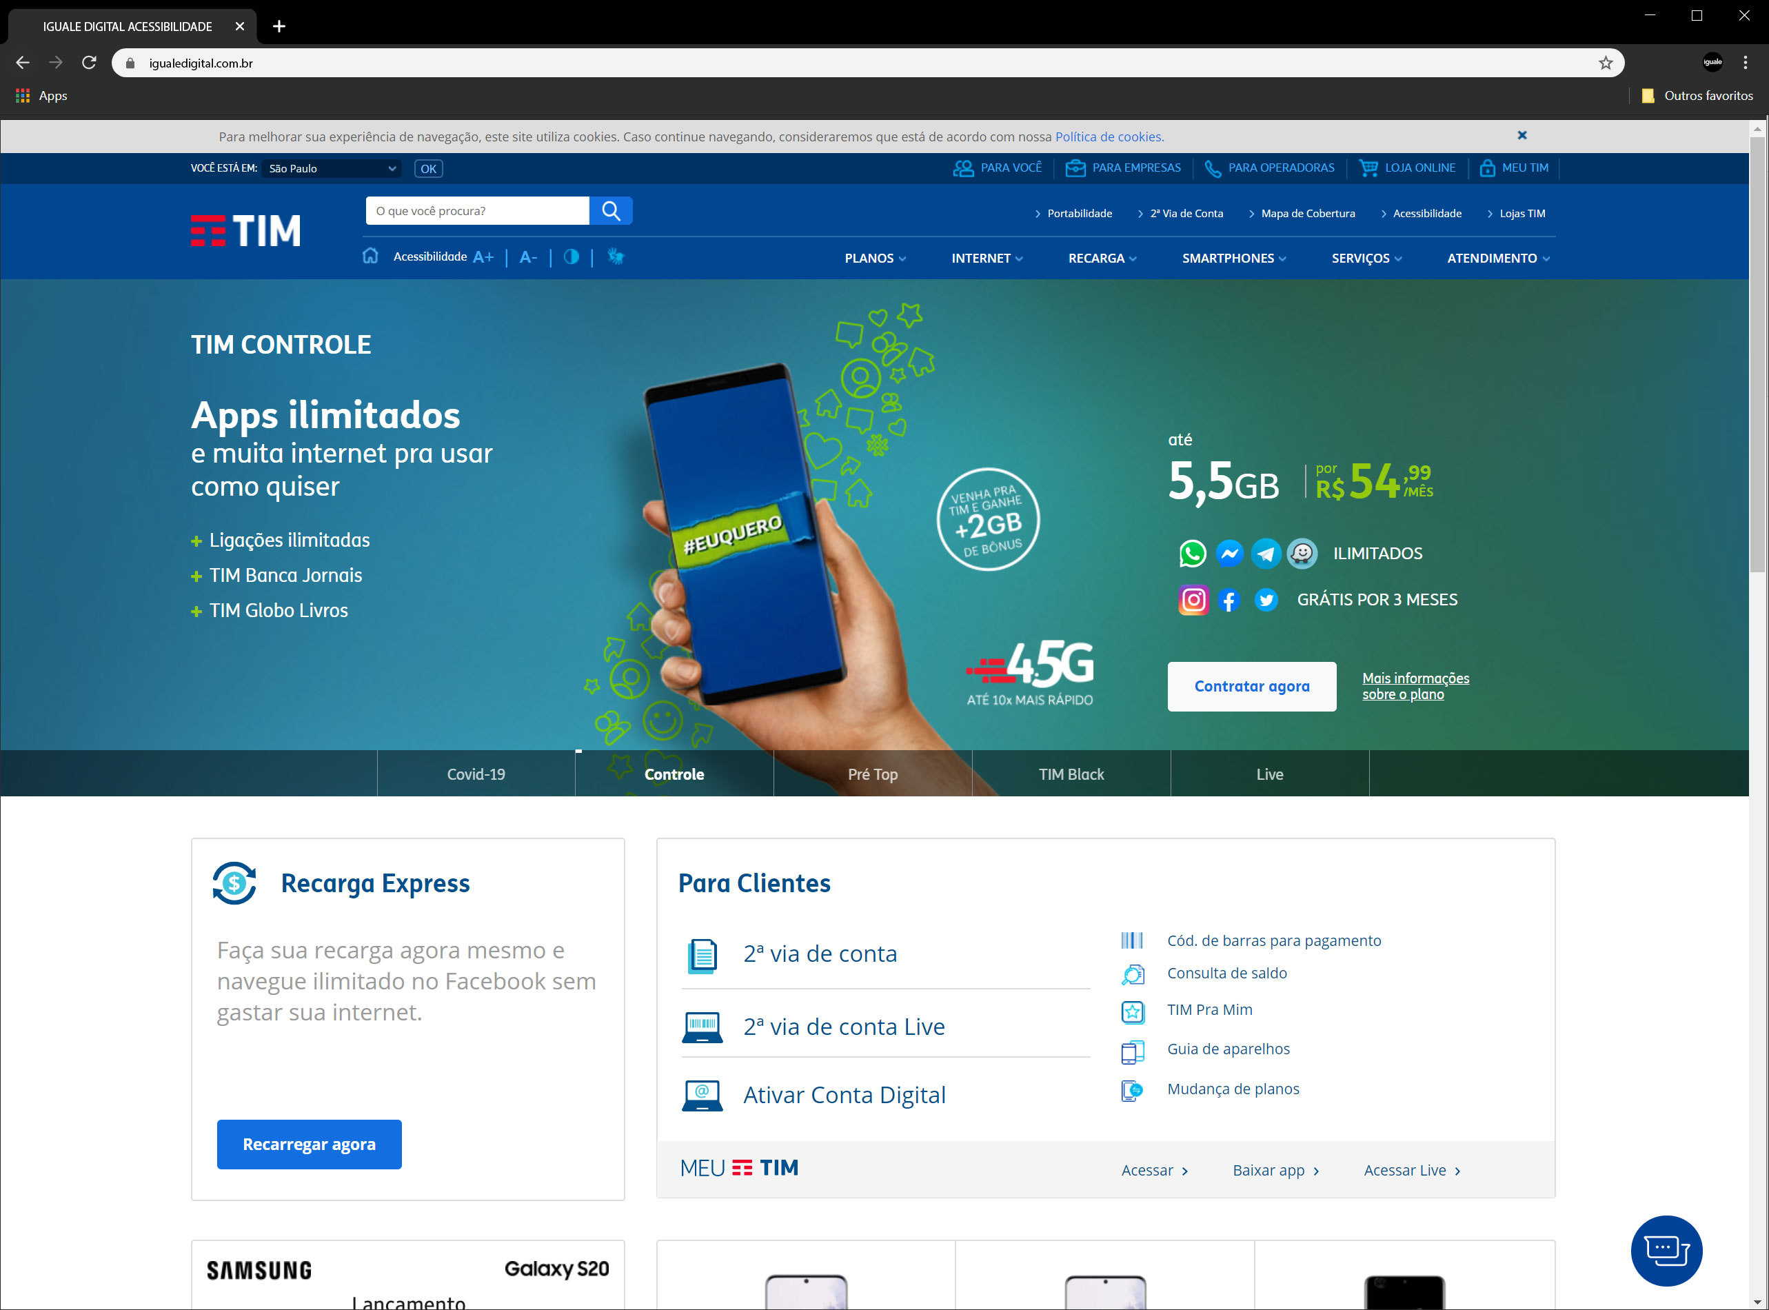Click Contratar agora button
This screenshot has width=1769, height=1310.
click(1251, 687)
